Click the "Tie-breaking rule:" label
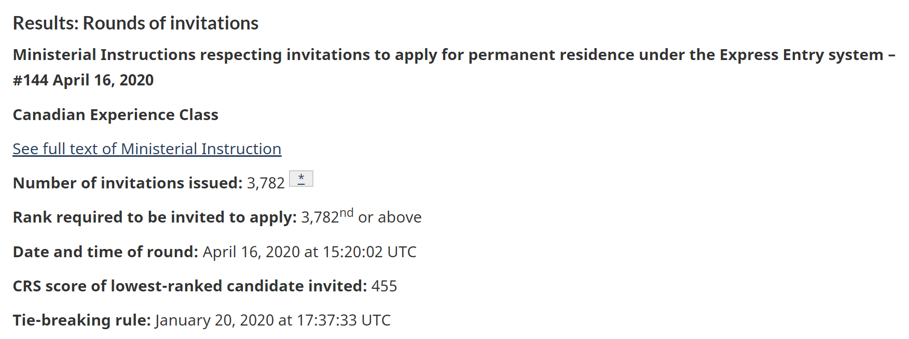Viewport: 909px width, 339px height. click(82, 320)
